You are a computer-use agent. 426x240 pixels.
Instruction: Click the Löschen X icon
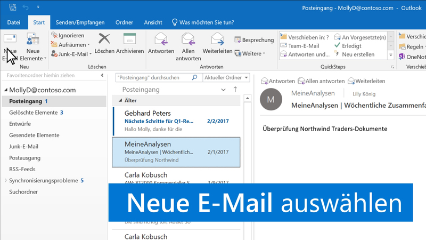pos(104,39)
